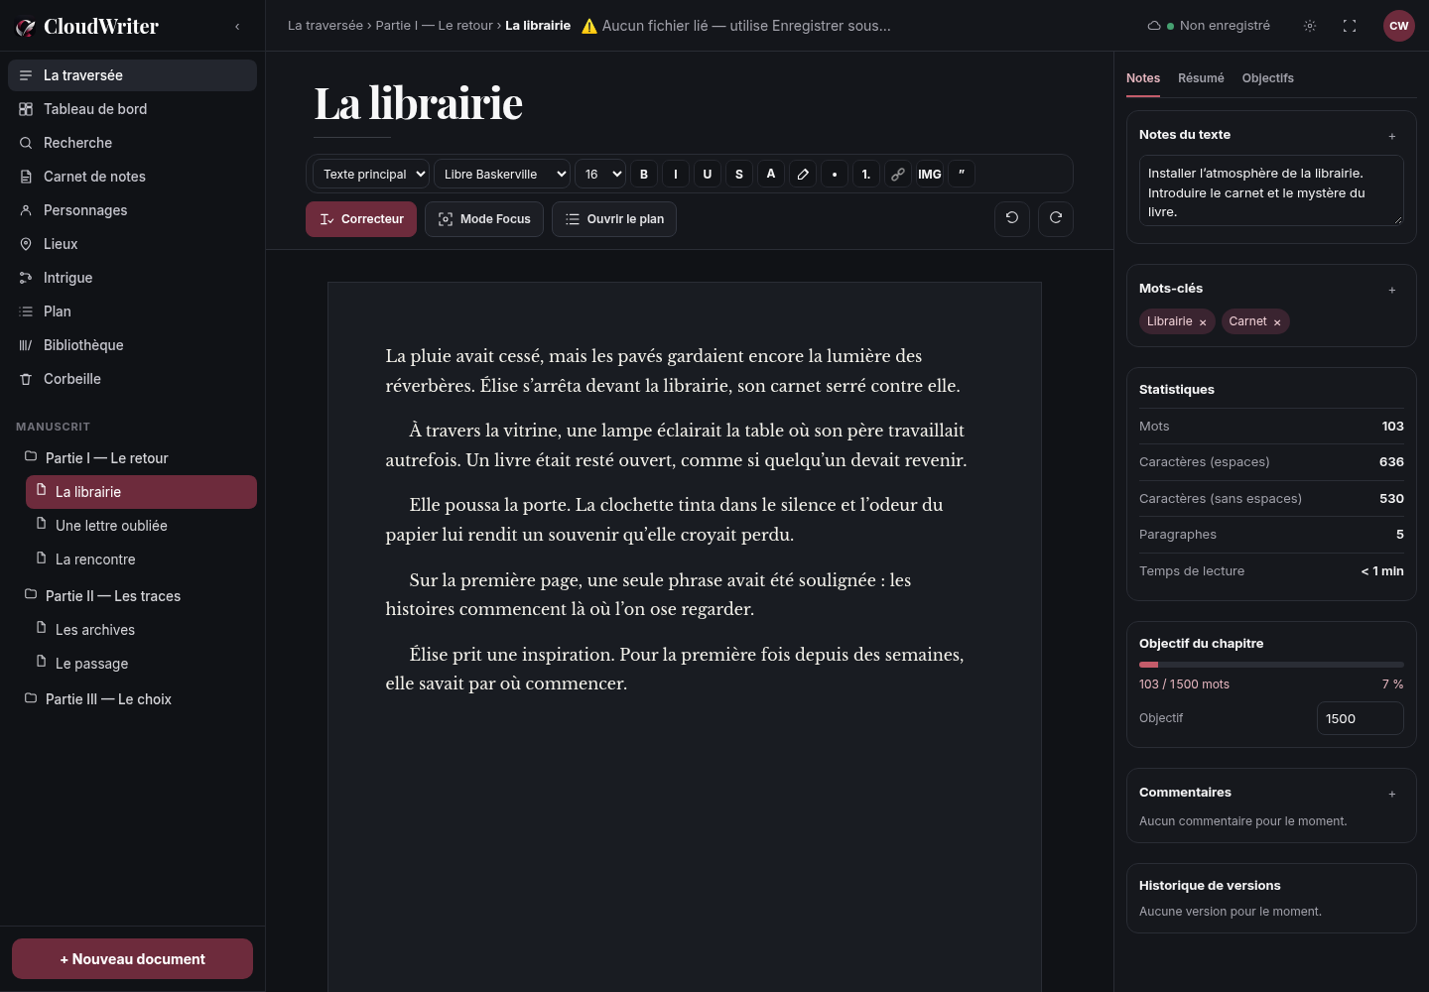
Task: Remove the Carnet keyword tag
Action: coord(1277,322)
